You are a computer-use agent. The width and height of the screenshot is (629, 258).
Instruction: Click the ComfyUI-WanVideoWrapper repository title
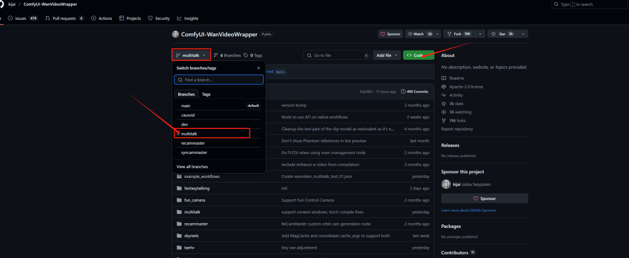(219, 34)
